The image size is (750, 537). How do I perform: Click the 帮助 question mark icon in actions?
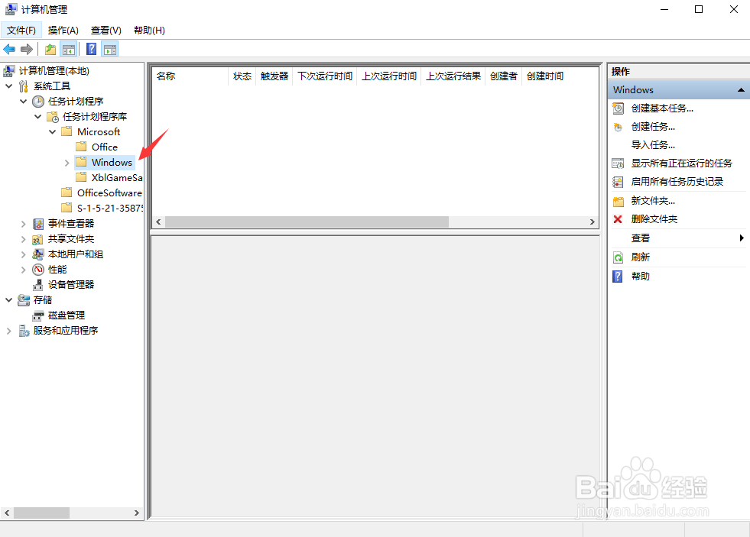[618, 277]
